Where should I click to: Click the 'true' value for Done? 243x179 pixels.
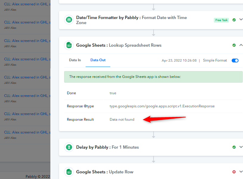tap(113, 93)
